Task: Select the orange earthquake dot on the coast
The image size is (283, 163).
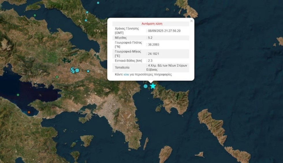Action: (29, 112)
